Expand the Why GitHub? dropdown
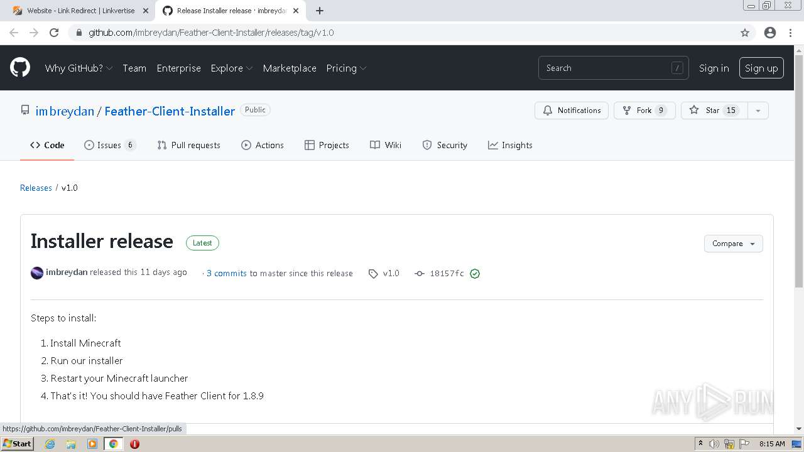This screenshot has height=452, width=804. pyautogui.click(x=79, y=68)
